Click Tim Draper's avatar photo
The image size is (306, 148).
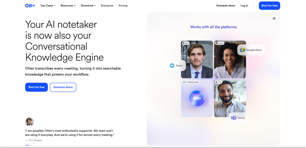(30, 122)
